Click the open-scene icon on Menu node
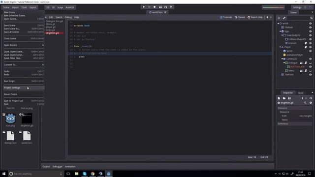The image size is (315, 177). [301, 71]
